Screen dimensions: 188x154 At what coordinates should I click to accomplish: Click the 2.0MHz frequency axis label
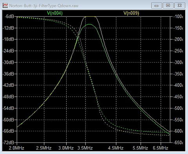[x=16, y=148]
